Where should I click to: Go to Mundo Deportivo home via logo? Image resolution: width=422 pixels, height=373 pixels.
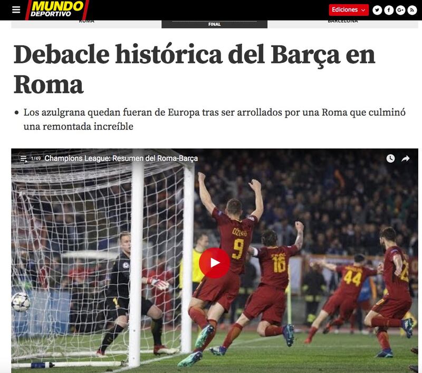coord(57,10)
